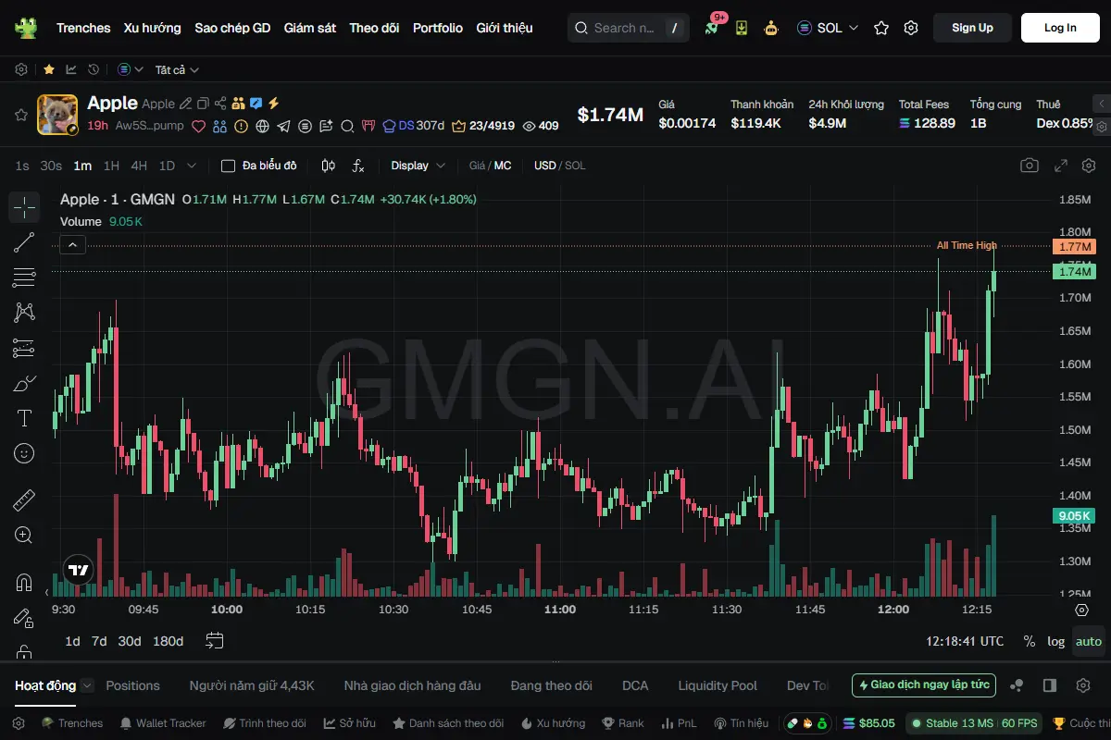Switch to the Positions tab
1111x740 pixels.
pyautogui.click(x=133, y=685)
